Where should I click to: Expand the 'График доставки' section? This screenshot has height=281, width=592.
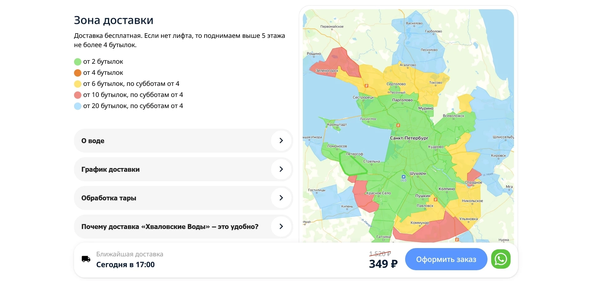tap(183, 169)
